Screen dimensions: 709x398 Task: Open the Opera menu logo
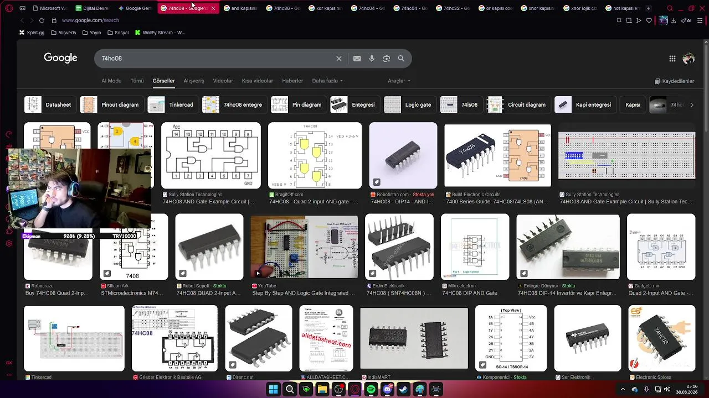pyautogui.click(x=9, y=8)
